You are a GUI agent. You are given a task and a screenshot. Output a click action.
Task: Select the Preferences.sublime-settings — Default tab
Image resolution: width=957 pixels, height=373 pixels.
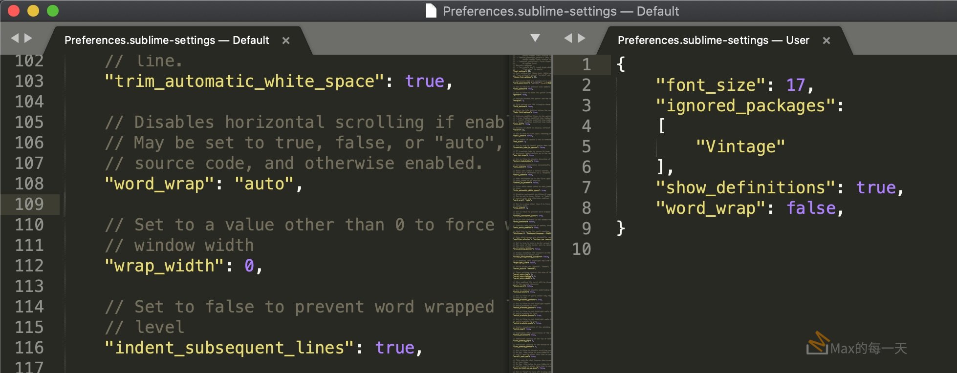[x=166, y=40]
